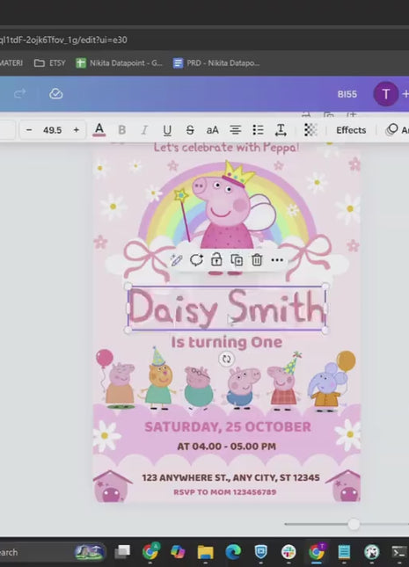This screenshot has width=409, height=567.
Task: Toggle bulleted list formatting
Action: click(x=258, y=130)
